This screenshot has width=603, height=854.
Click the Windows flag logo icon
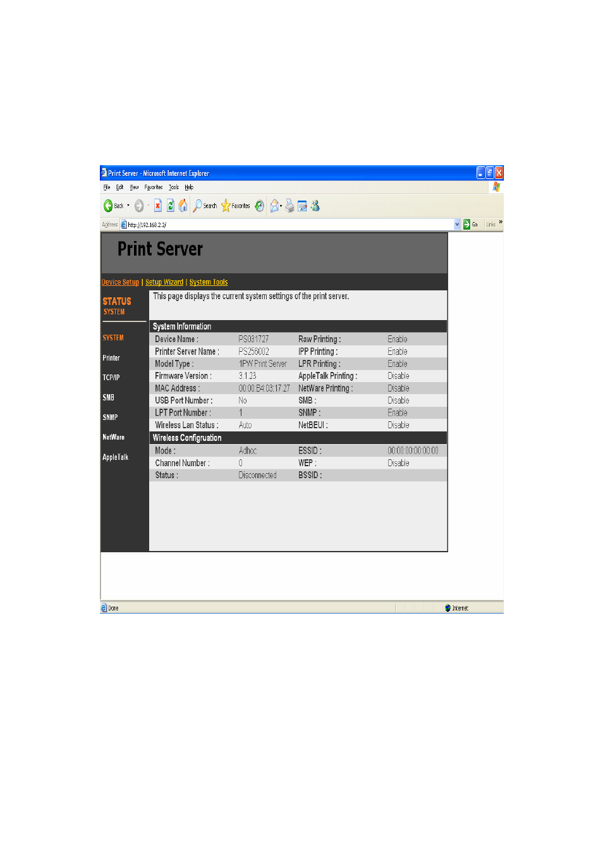496,187
